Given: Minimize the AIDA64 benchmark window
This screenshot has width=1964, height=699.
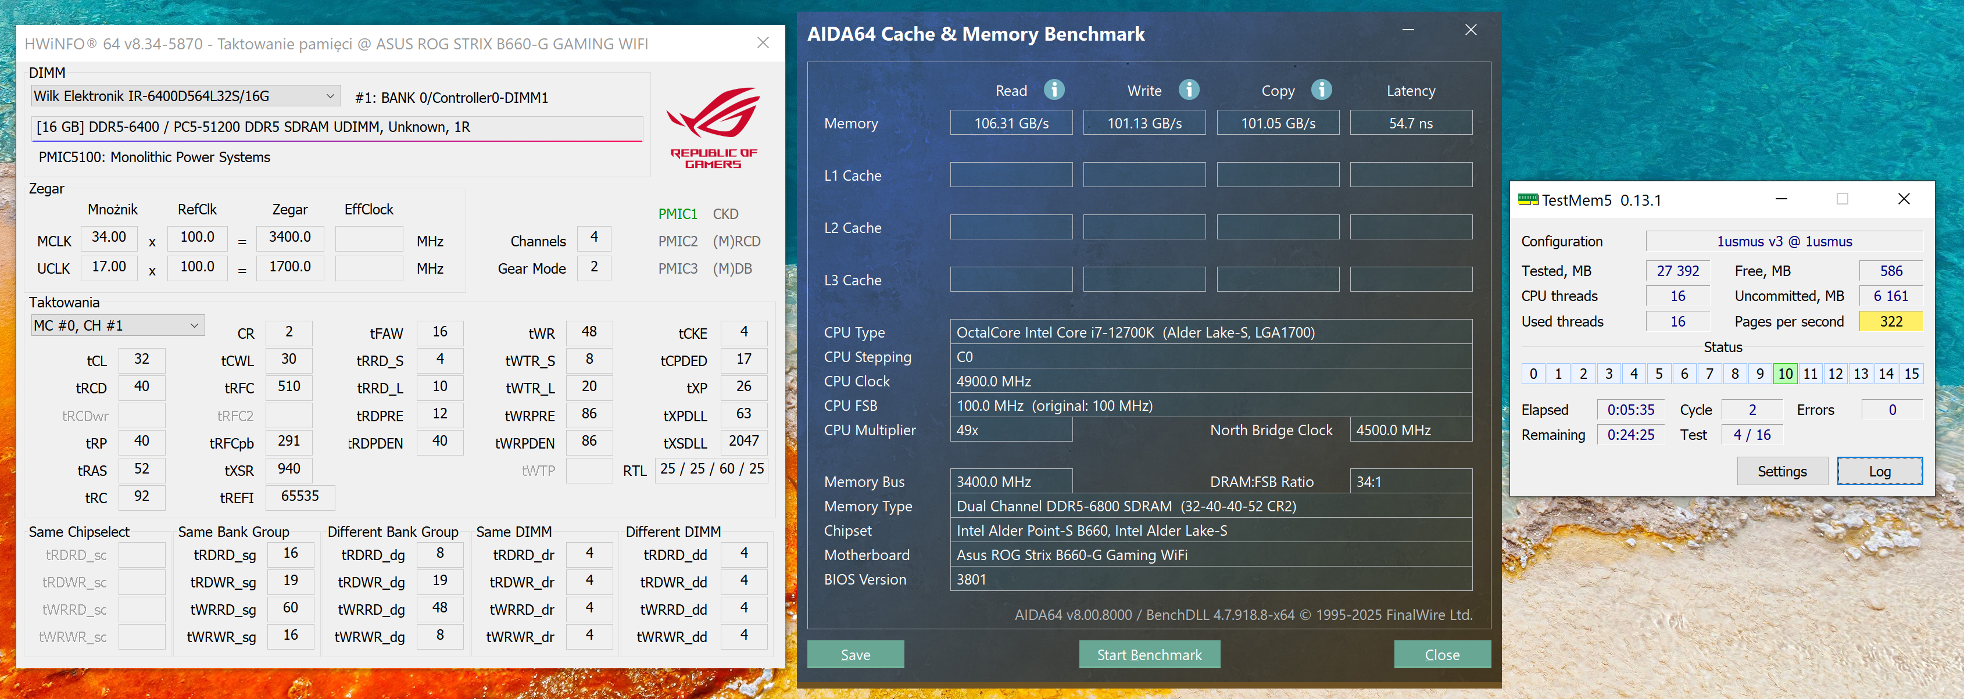Looking at the screenshot, I should tap(1407, 30).
